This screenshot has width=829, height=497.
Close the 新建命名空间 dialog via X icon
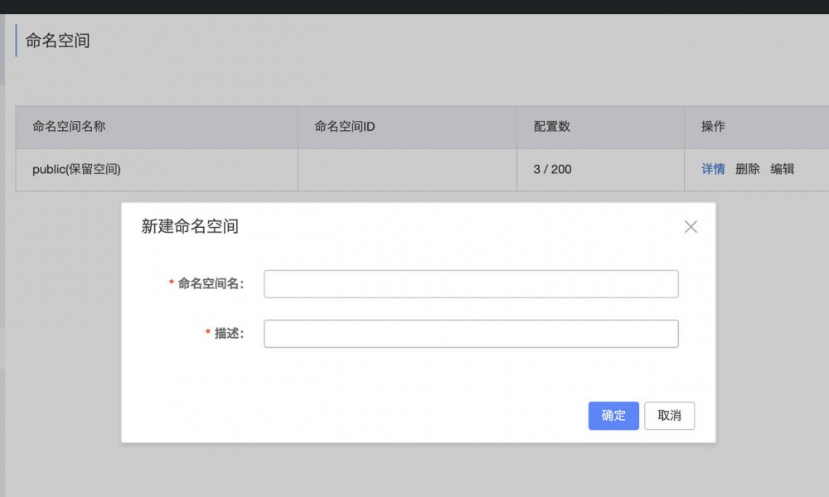click(x=691, y=226)
